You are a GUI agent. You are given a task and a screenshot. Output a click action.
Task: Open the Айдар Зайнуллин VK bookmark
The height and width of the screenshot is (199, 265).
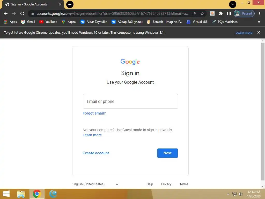coord(127,22)
